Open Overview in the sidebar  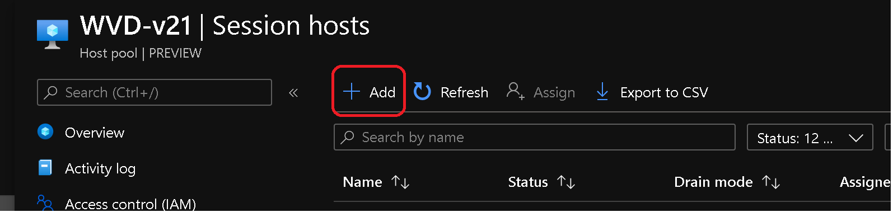coord(95,133)
